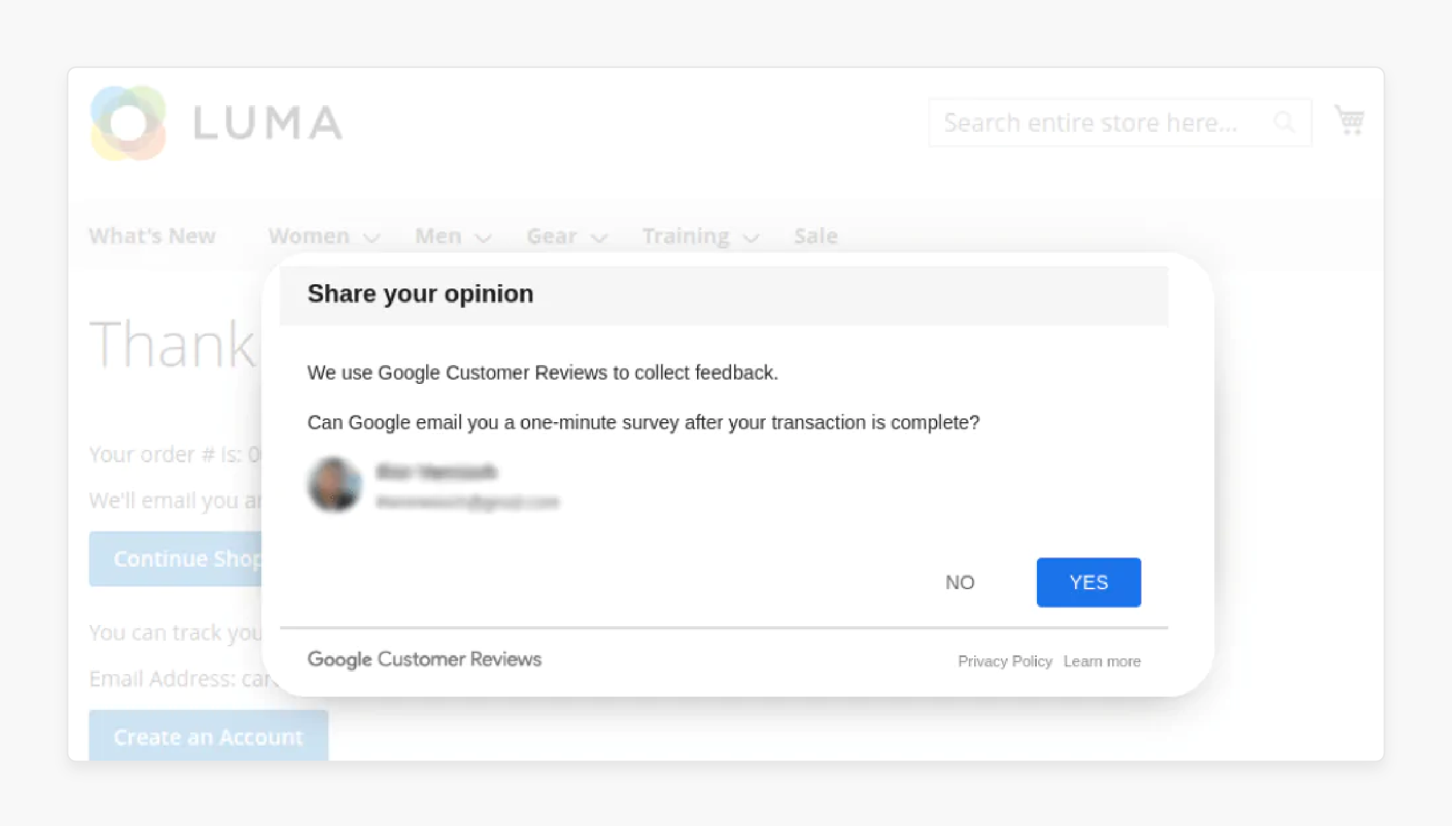Select the Sale menu item
The image size is (1452, 826).
815,236
